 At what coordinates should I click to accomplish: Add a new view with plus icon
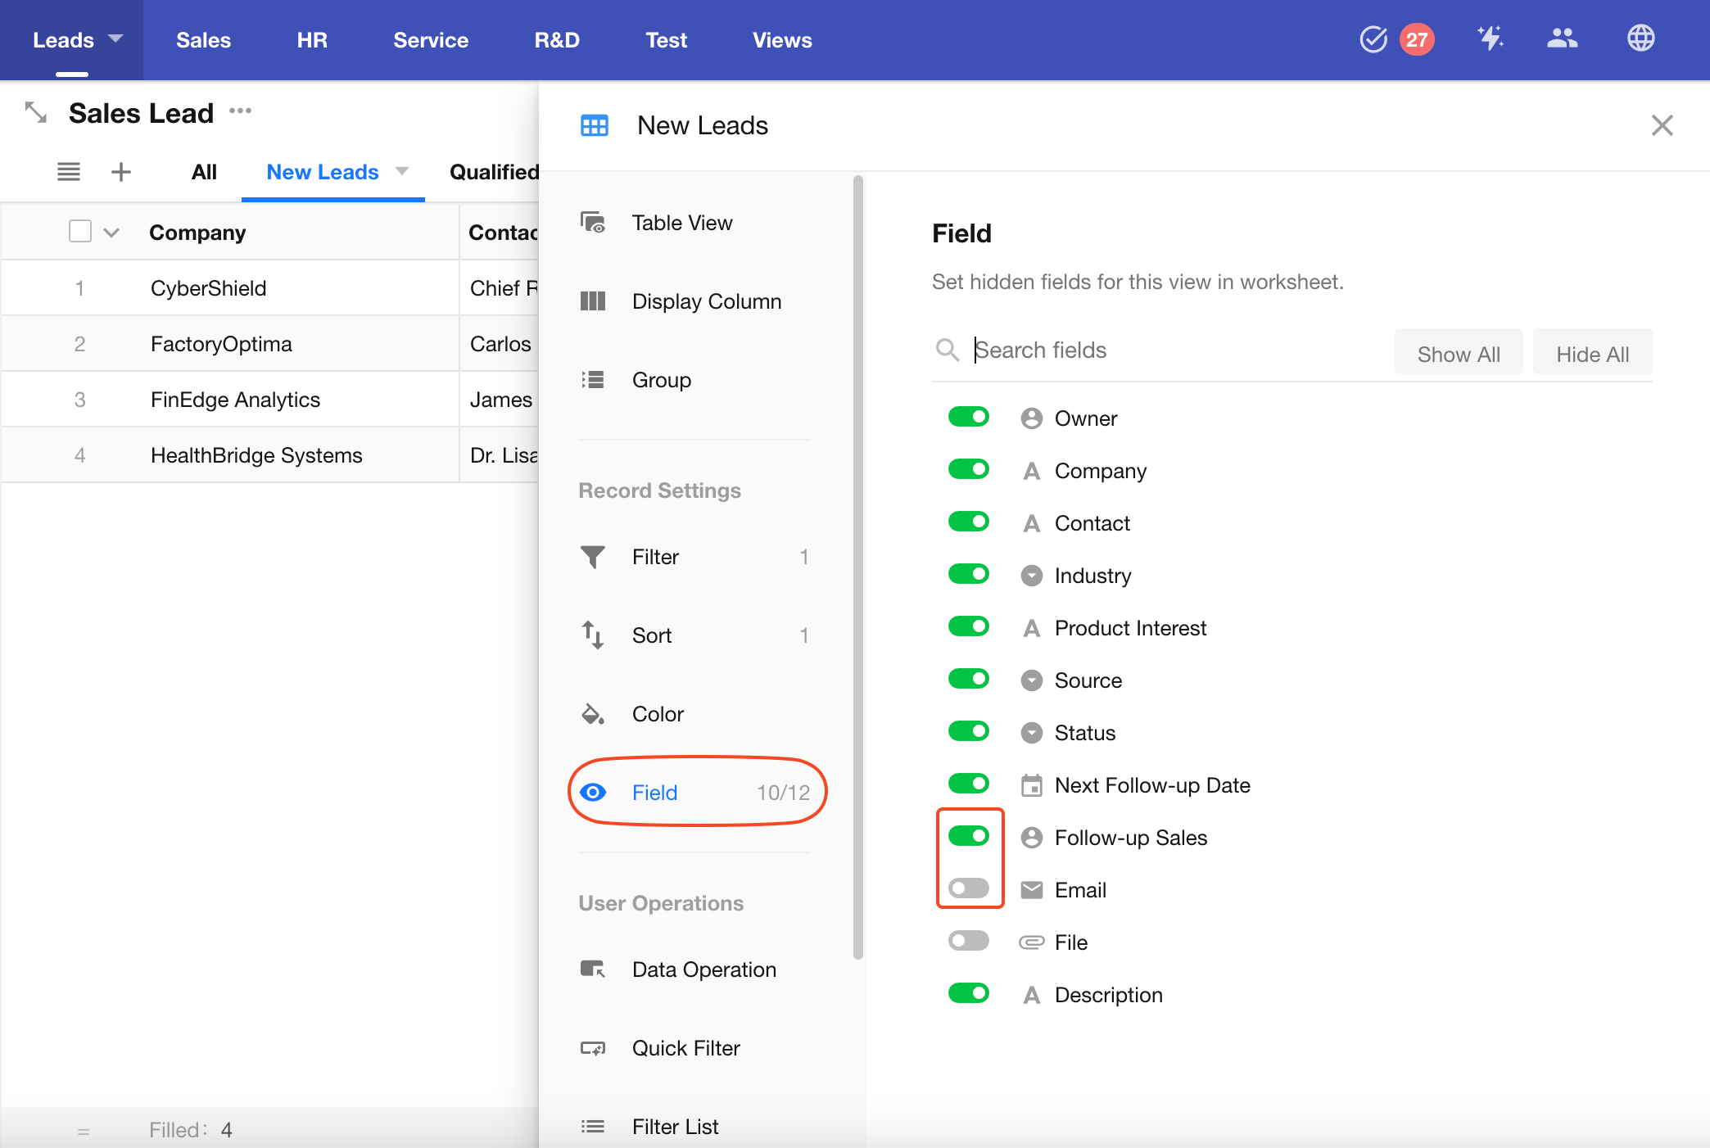[x=121, y=172]
